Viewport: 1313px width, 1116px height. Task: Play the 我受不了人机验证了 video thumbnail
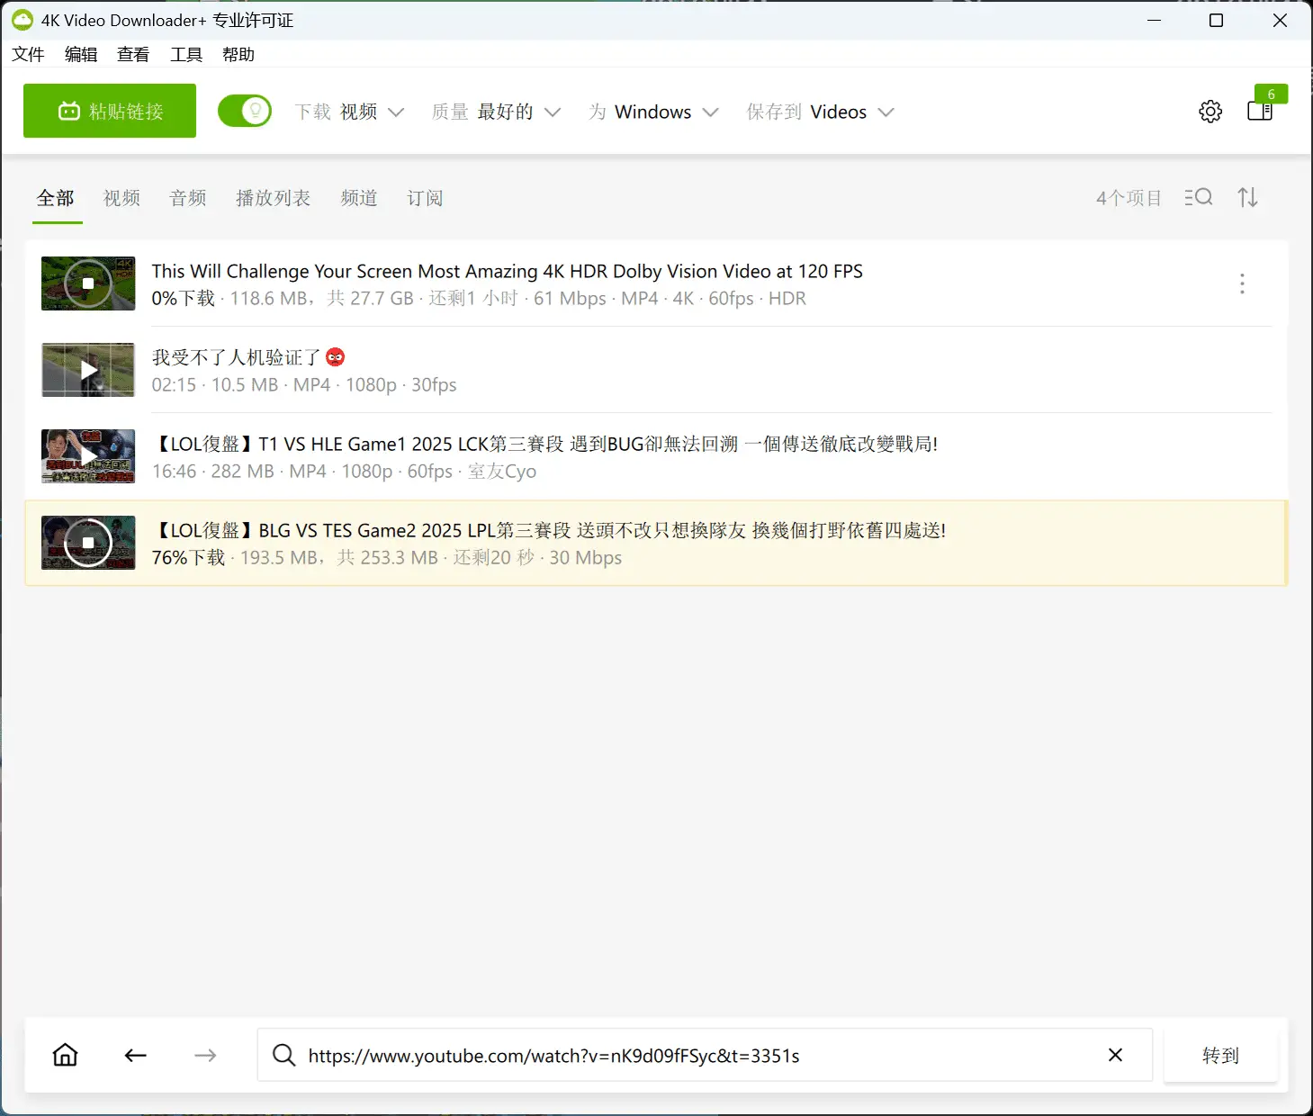point(88,370)
